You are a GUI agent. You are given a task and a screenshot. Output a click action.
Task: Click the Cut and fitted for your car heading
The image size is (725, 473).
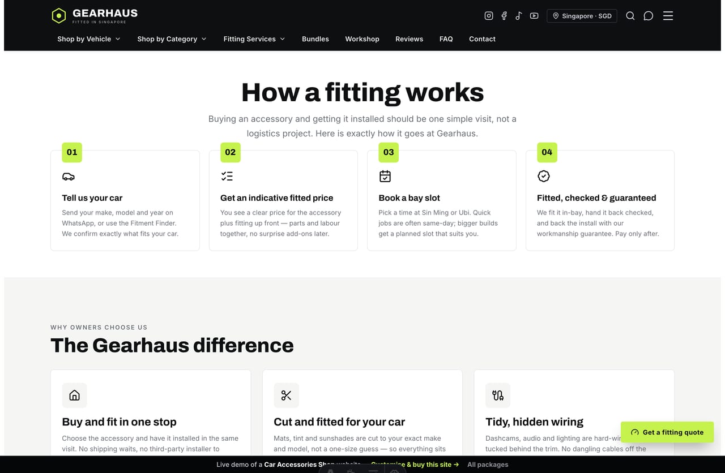pyautogui.click(x=339, y=422)
